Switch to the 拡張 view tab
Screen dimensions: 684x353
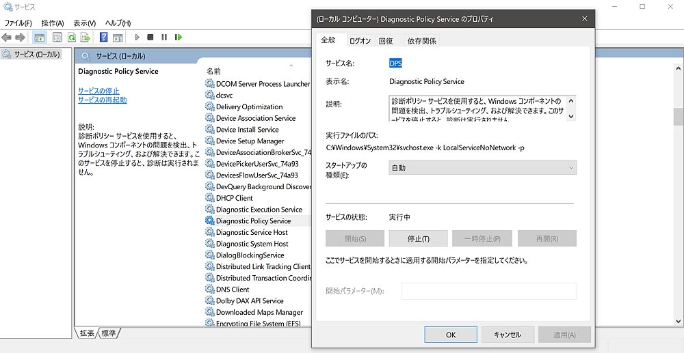pos(86,333)
